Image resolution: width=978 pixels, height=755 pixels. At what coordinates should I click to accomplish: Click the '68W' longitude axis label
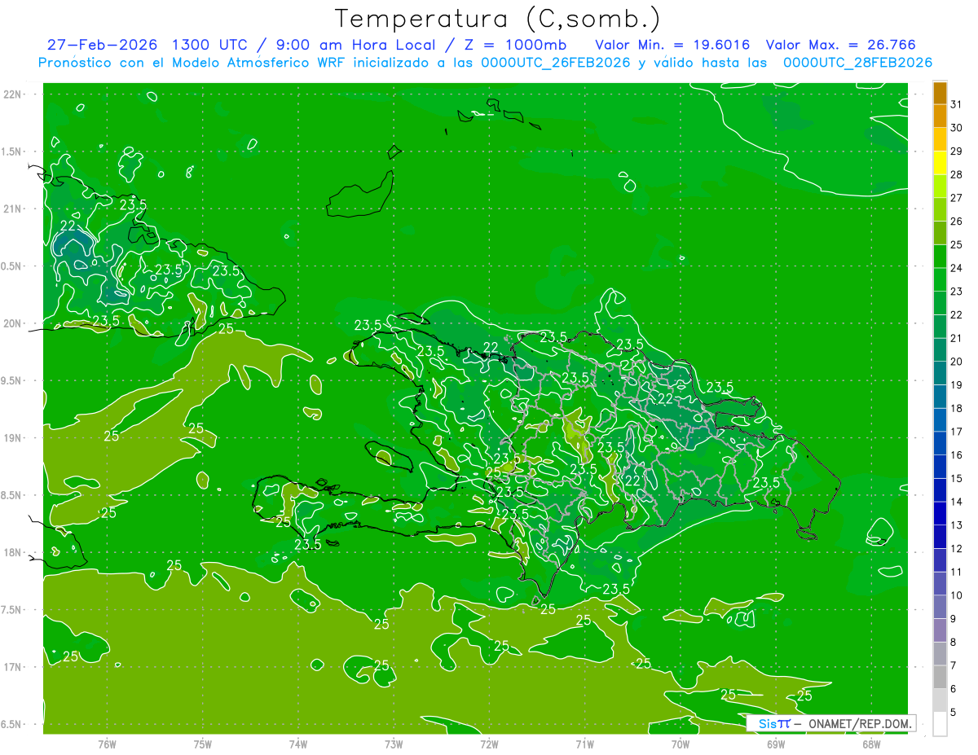[x=871, y=744]
